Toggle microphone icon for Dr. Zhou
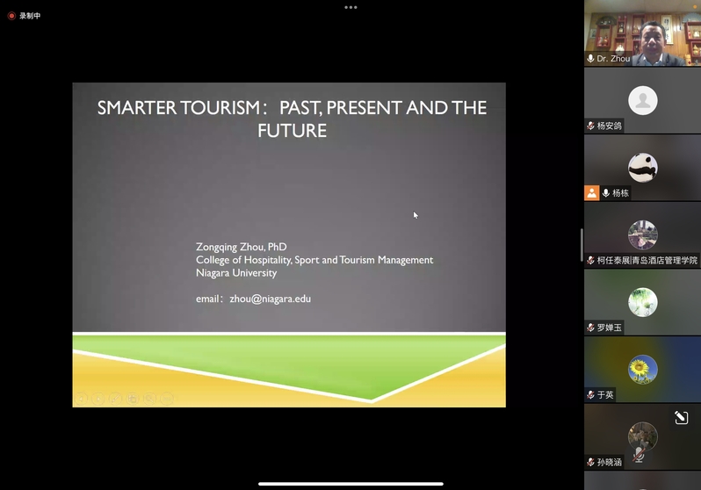The width and height of the screenshot is (701, 490). tap(591, 59)
